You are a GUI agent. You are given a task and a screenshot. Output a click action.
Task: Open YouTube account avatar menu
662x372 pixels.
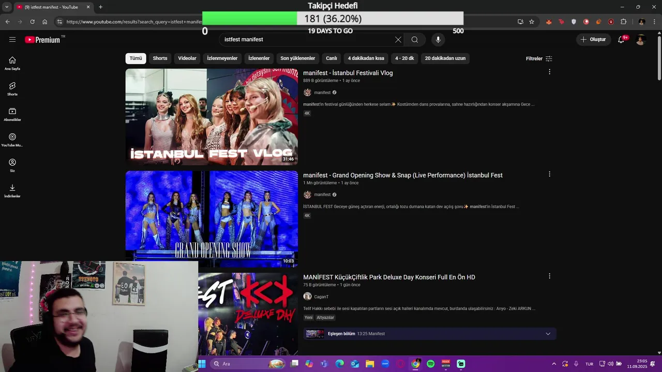(641, 39)
